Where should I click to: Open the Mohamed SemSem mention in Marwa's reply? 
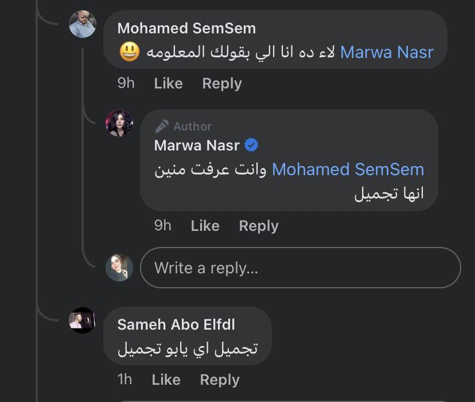(348, 169)
